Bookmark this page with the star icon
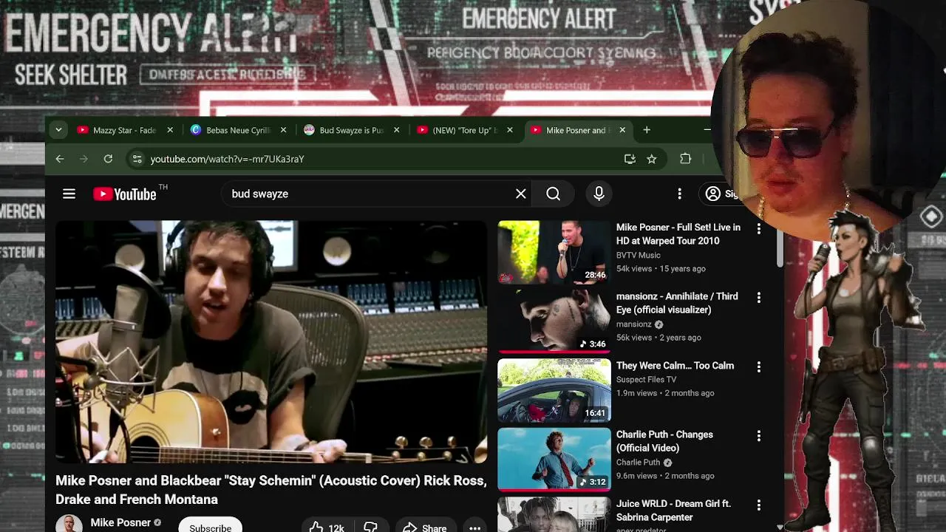This screenshot has height=532, width=946. (x=652, y=159)
